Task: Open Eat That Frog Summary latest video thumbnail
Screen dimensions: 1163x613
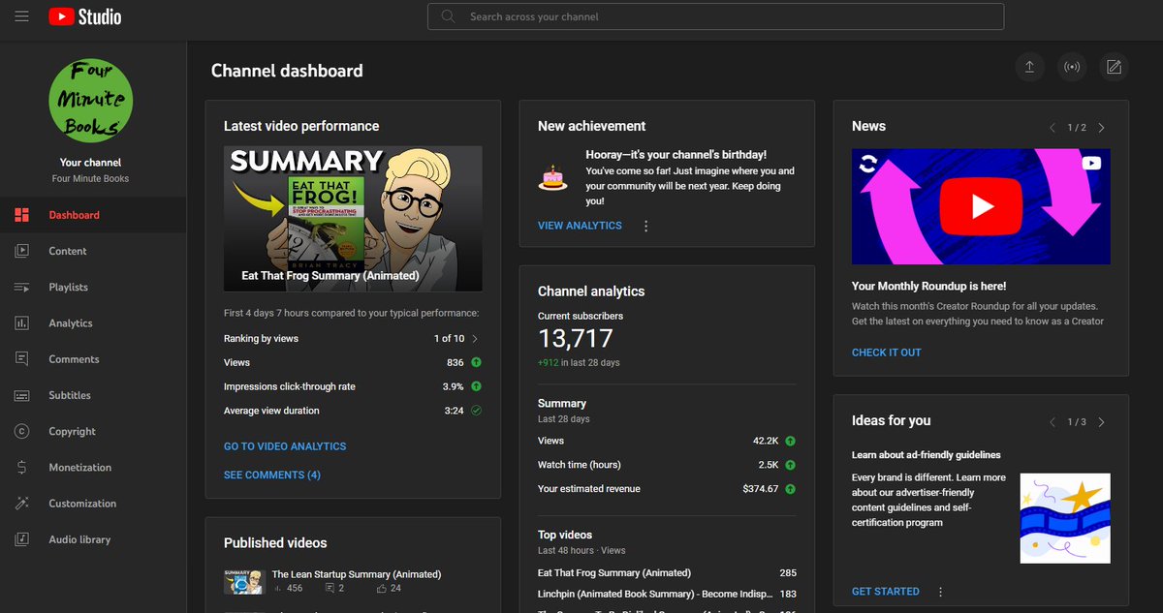Action: (x=353, y=219)
